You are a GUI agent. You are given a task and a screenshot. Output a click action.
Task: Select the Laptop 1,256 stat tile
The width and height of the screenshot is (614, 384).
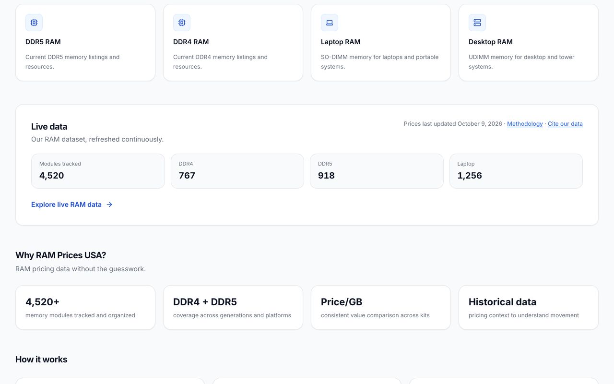point(516,171)
